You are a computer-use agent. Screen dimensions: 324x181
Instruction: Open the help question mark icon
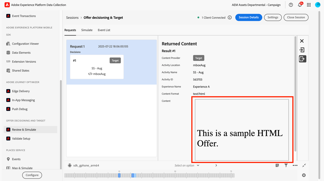291,5
